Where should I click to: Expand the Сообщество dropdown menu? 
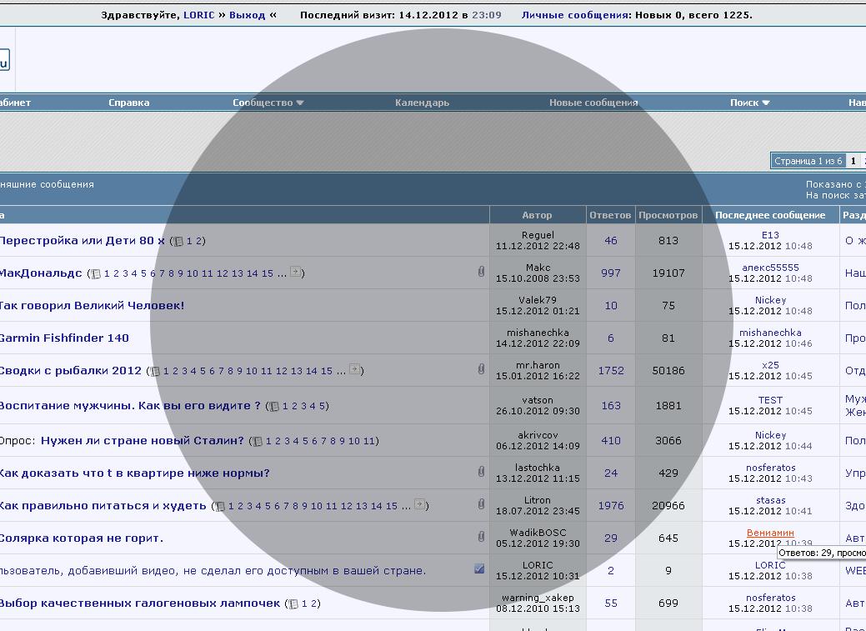coord(268,103)
